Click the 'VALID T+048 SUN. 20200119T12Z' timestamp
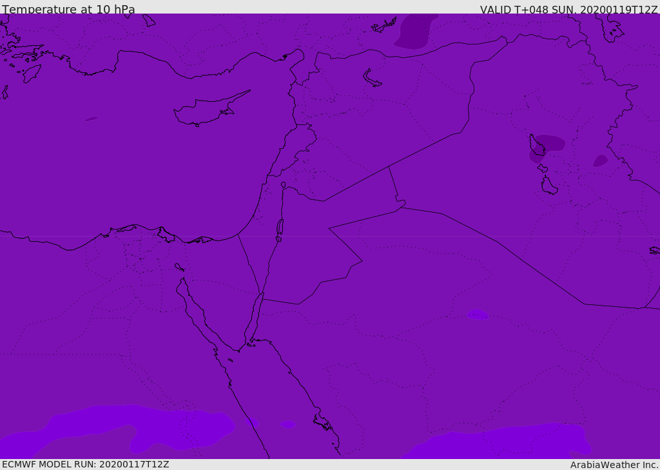The width and height of the screenshot is (660, 470). point(568,9)
